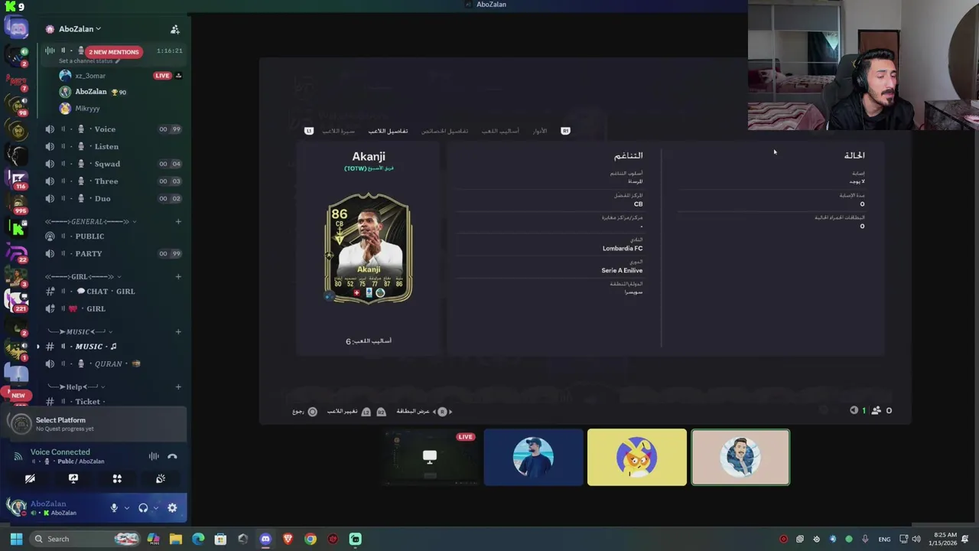Add a channel to the Help category
Screen dimensions: 979x551
tap(178, 386)
